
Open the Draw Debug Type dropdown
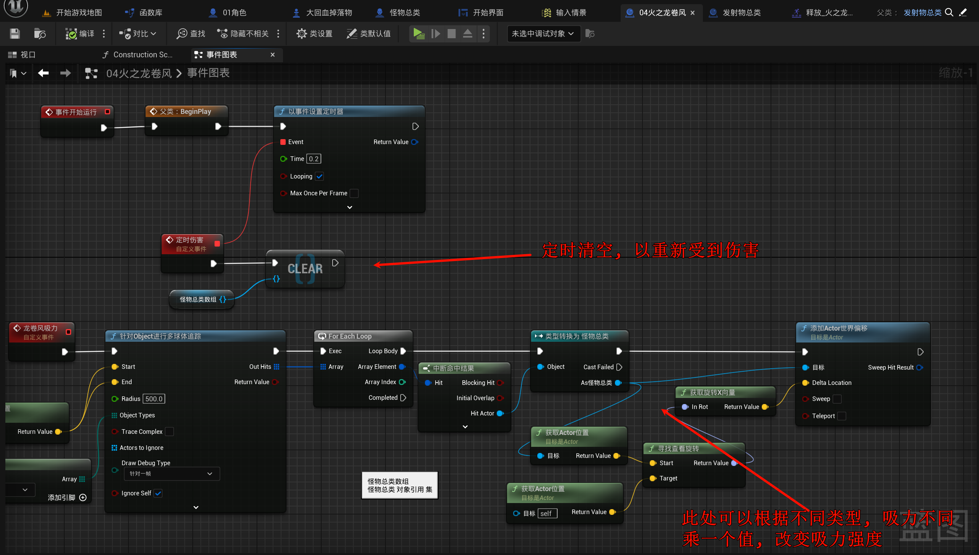172,474
